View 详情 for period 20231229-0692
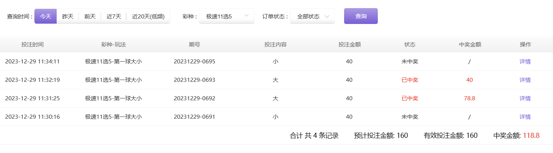This screenshot has width=553, height=153. 525,98
